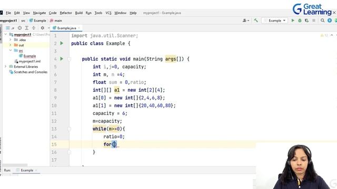Open the Project view selector dropdown
The image size is (337, 189).
(10, 28)
